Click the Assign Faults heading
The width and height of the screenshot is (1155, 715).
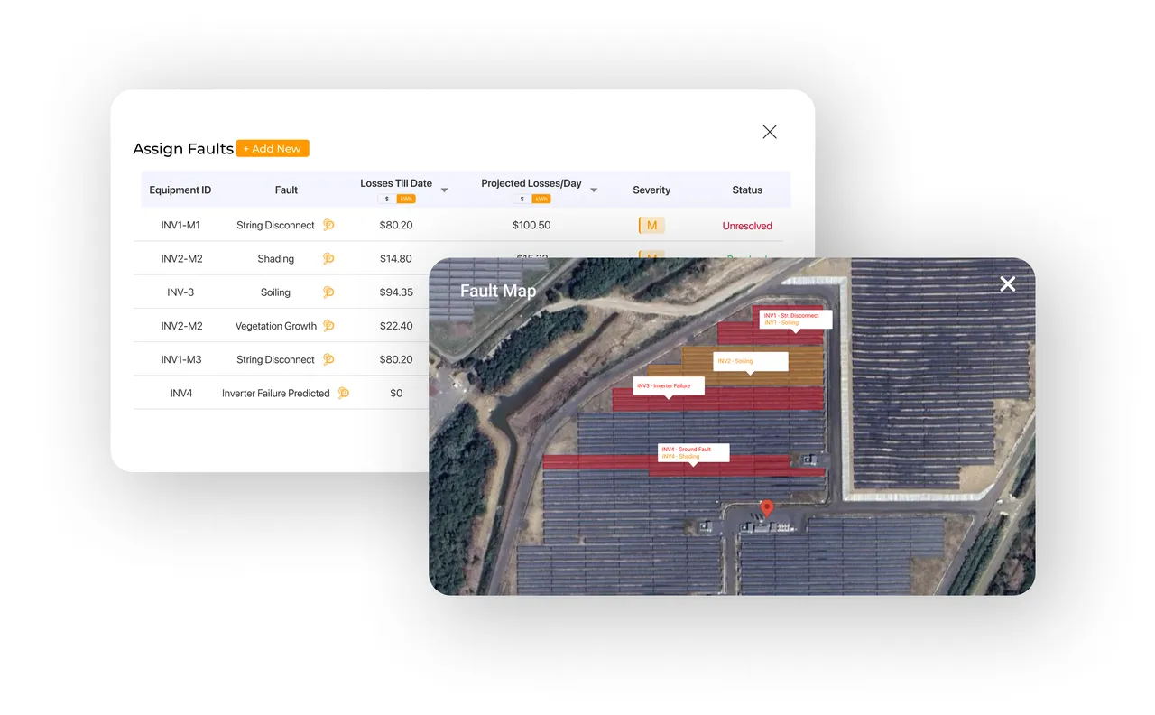point(183,149)
